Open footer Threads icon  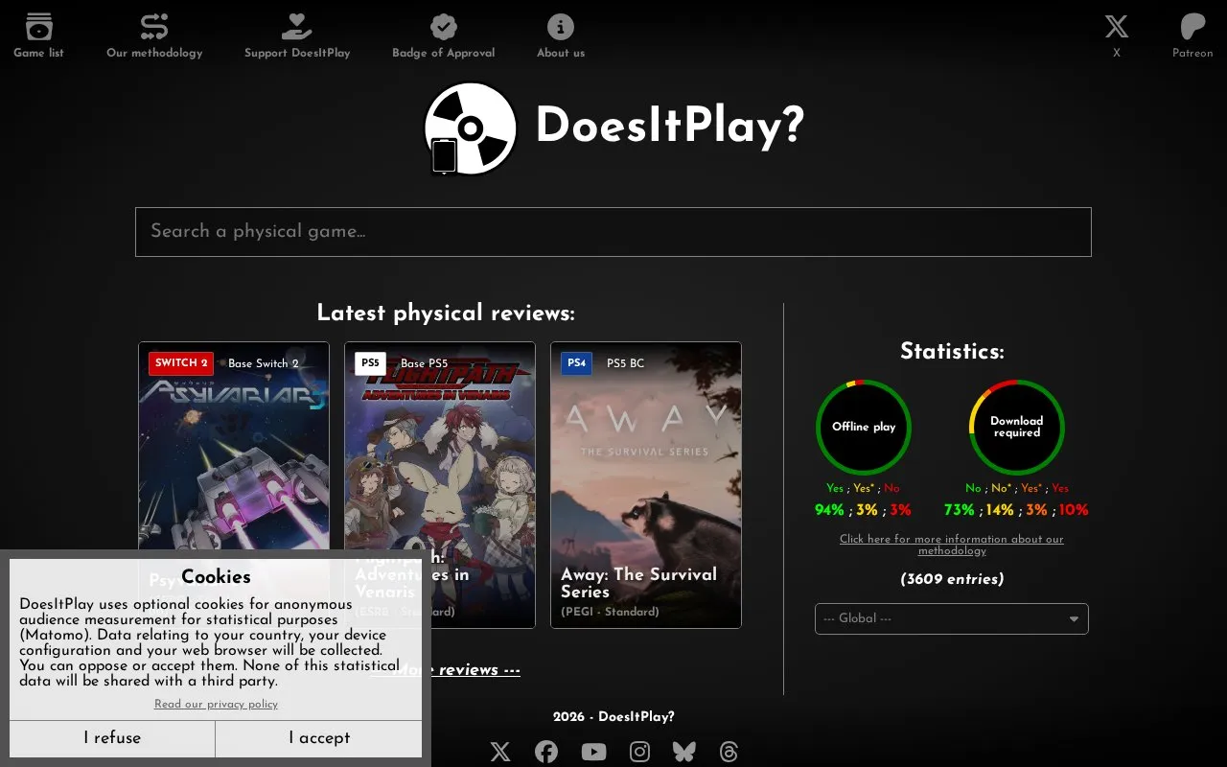point(729,752)
